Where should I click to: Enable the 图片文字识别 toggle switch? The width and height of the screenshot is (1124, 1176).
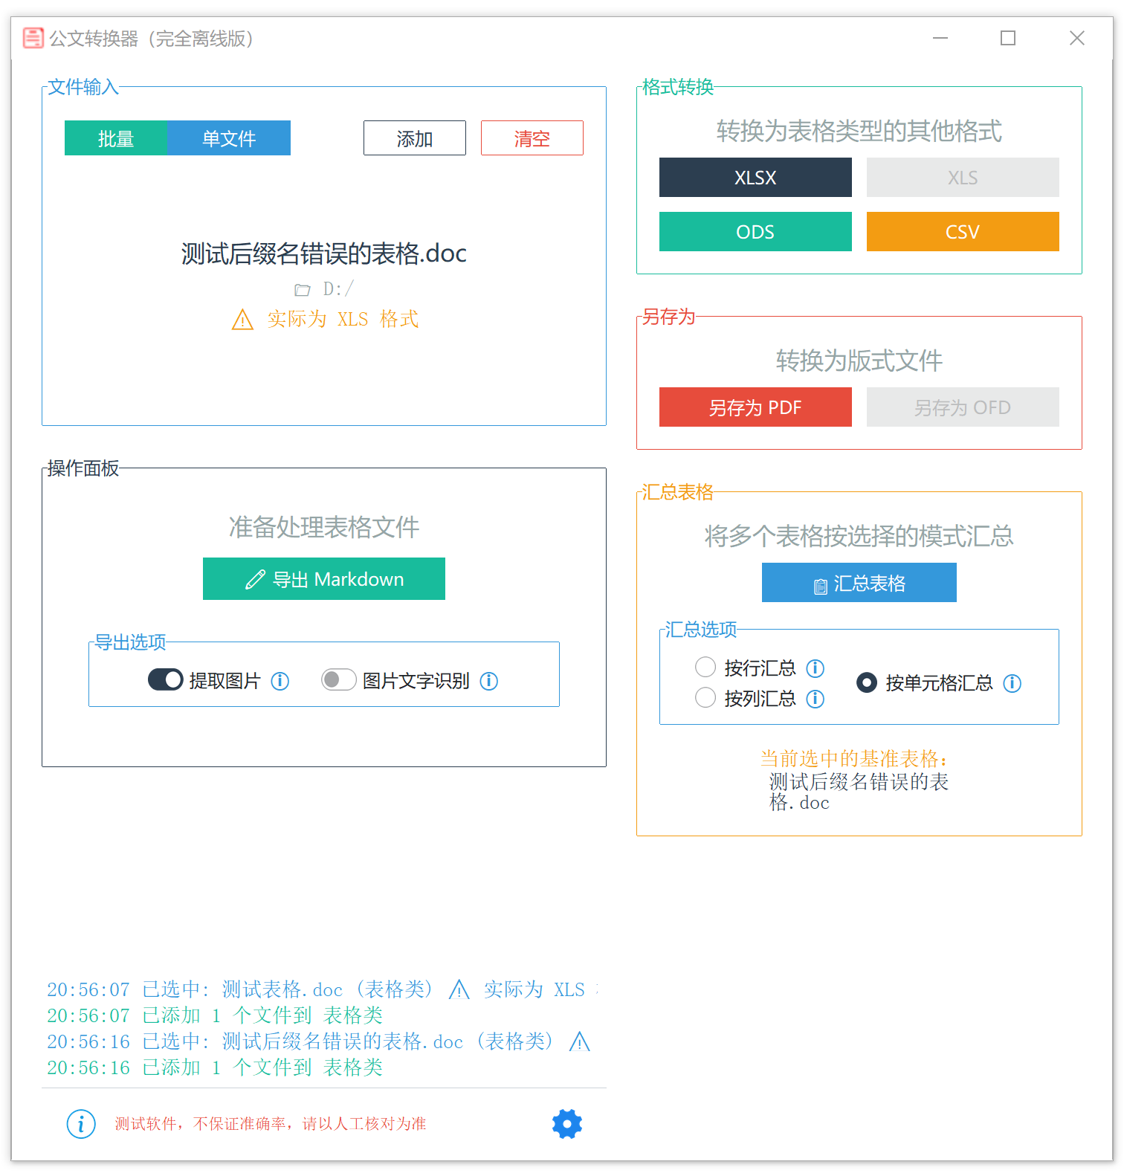pyautogui.click(x=339, y=679)
